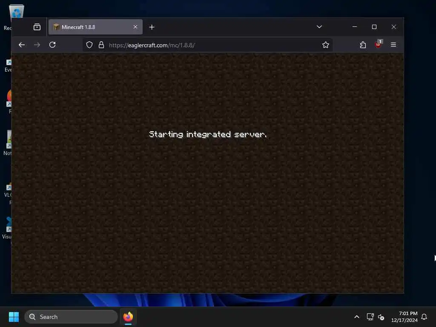Go forward to next page

pos(37,45)
